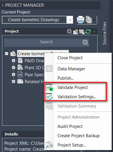The image size is (113, 152).
Task: Open the small arrow next to reports icon
Action: click(94, 20)
